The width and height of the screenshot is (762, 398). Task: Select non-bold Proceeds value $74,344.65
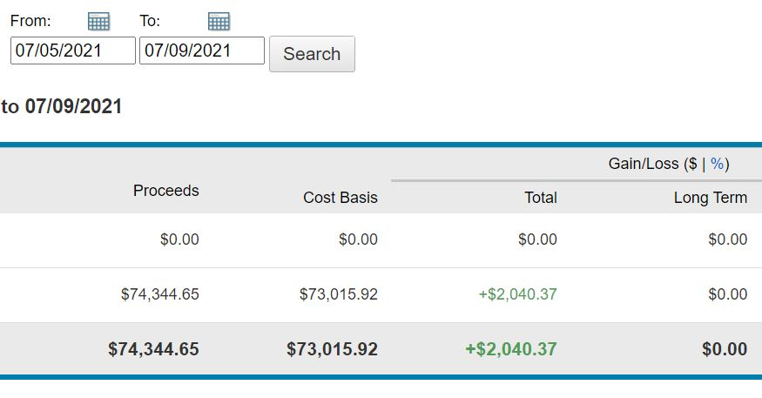(x=160, y=294)
